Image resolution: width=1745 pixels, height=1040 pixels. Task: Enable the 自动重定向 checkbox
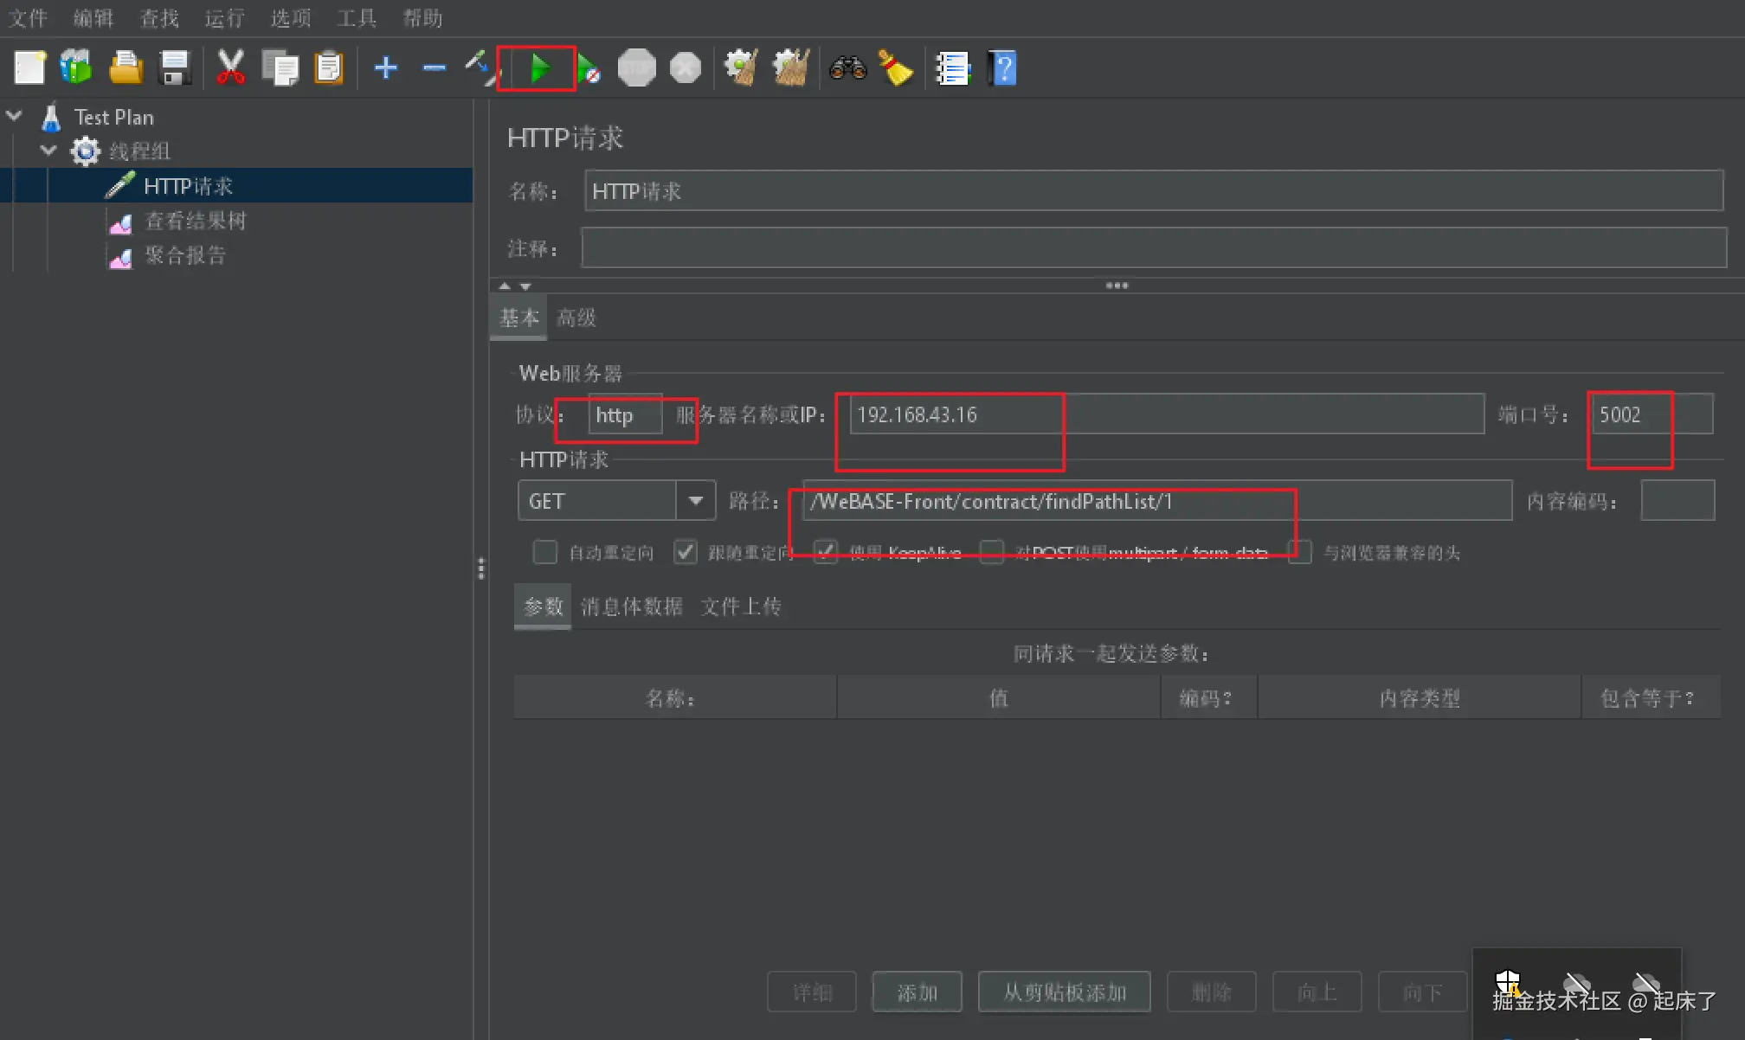coord(545,552)
